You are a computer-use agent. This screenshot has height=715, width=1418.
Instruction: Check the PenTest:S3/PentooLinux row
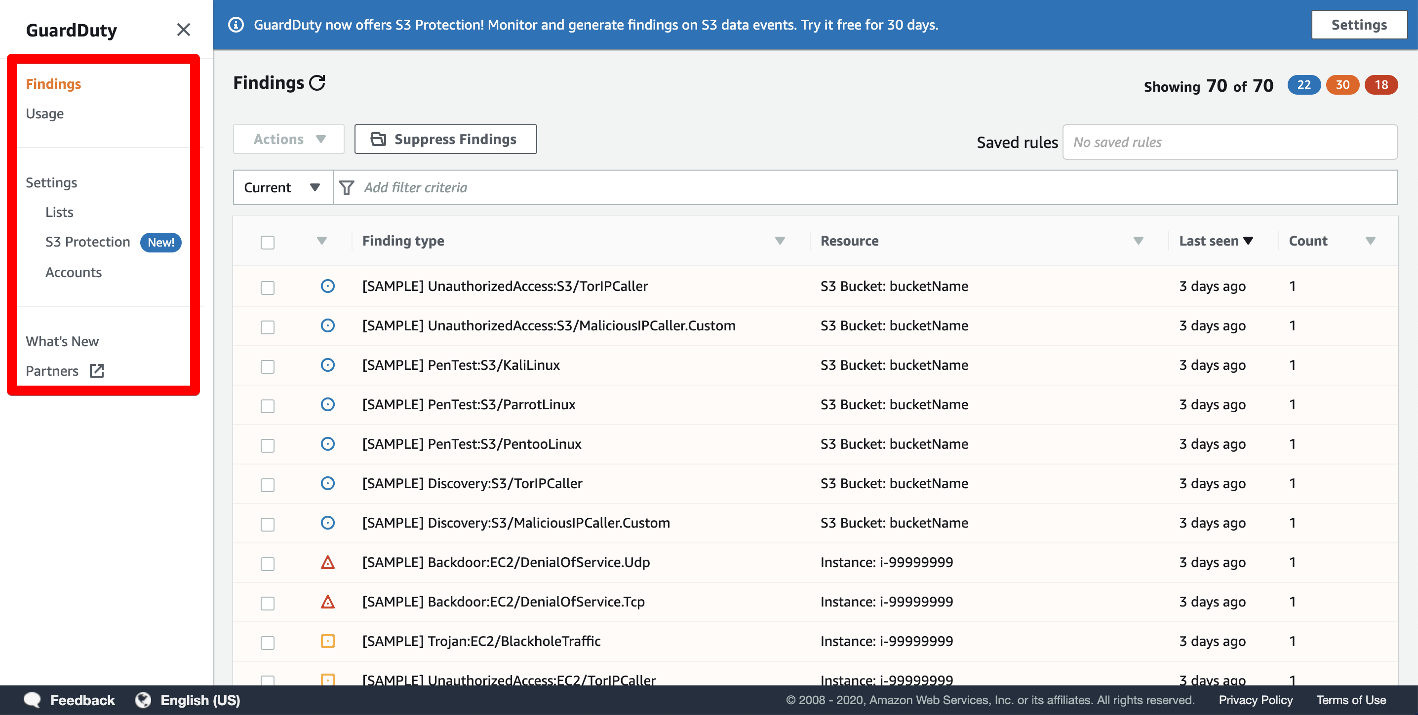click(x=268, y=445)
